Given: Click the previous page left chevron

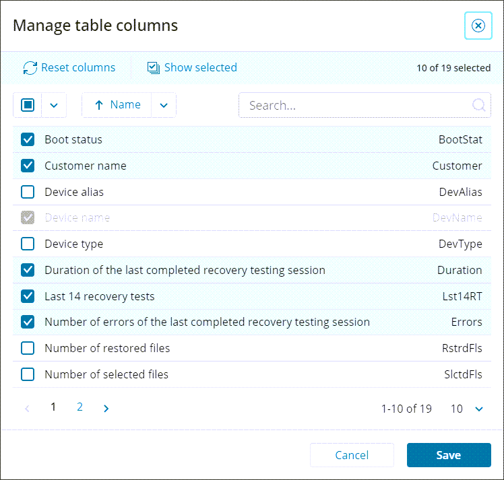Looking at the screenshot, I should (x=28, y=408).
